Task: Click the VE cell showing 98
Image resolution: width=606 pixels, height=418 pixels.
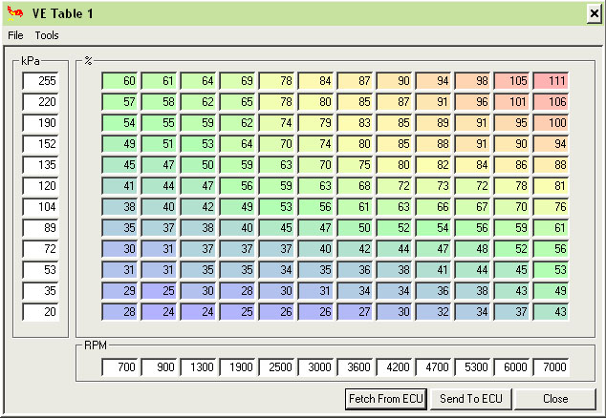Action: pyautogui.click(x=473, y=82)
